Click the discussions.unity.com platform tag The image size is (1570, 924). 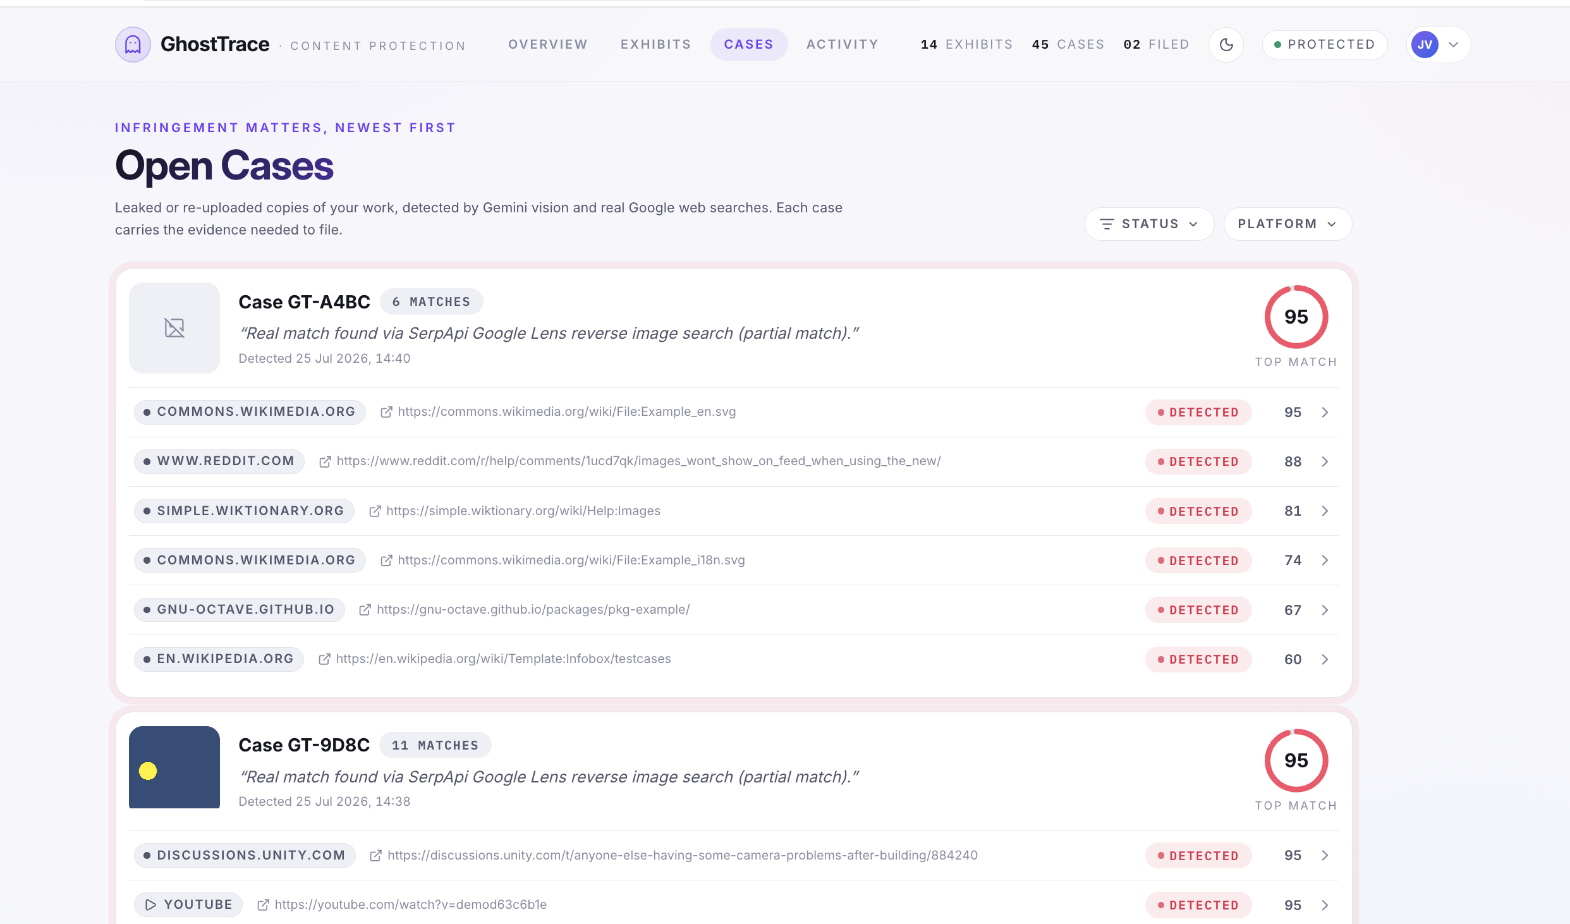[245, 855]
